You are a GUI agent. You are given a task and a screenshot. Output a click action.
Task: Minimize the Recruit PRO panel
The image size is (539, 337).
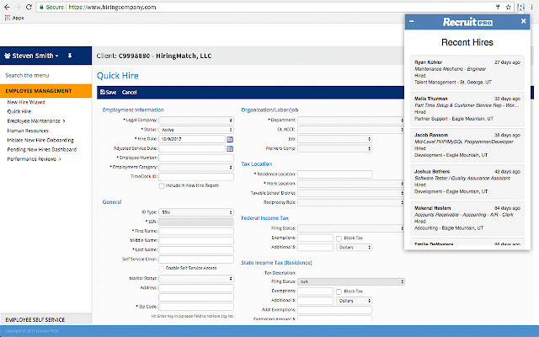(x=411, y=21)
